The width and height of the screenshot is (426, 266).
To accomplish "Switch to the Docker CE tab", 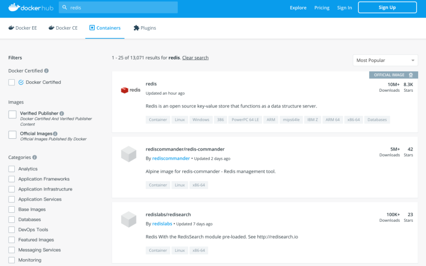I will (x=67, y=27).
